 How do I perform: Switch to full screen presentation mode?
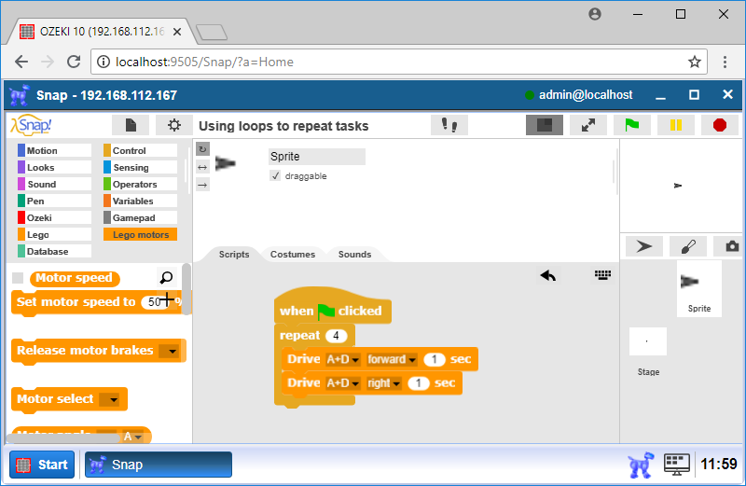588,125
